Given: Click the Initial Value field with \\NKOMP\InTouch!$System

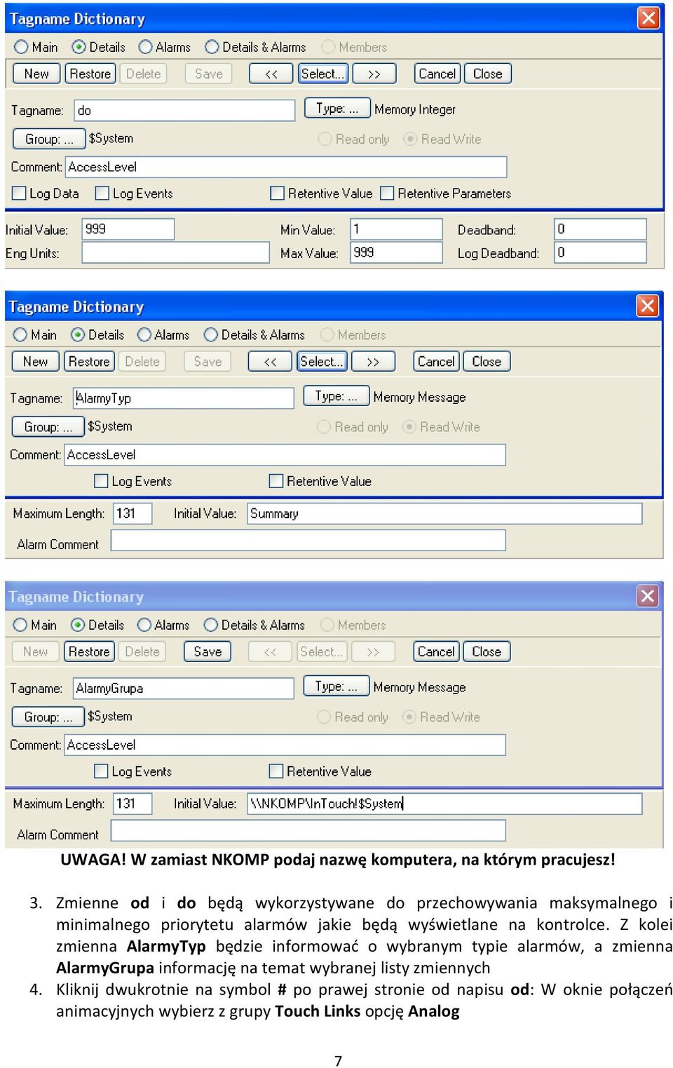Looking at the screenshot, I should [x=444, y=804].
